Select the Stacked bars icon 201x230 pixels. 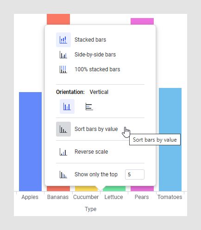click(x=63, y=40)
